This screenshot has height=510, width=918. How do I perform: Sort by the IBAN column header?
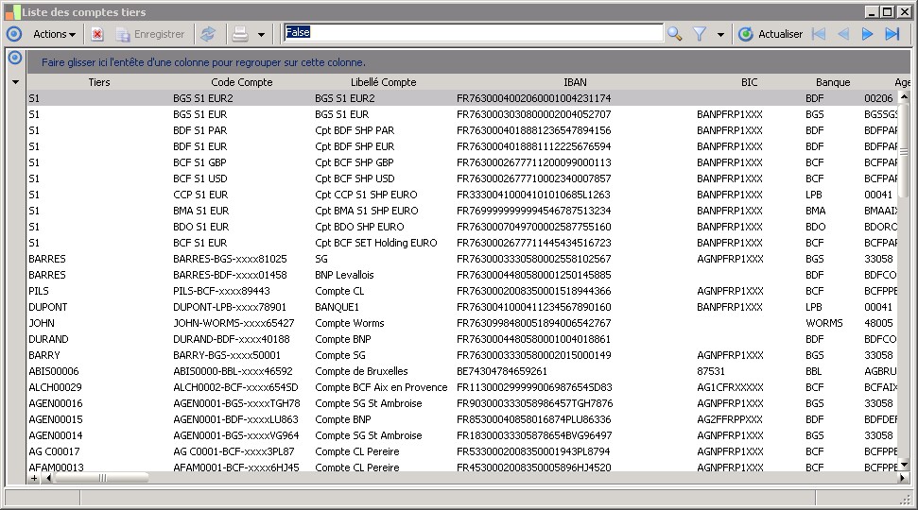click(574, 82)
